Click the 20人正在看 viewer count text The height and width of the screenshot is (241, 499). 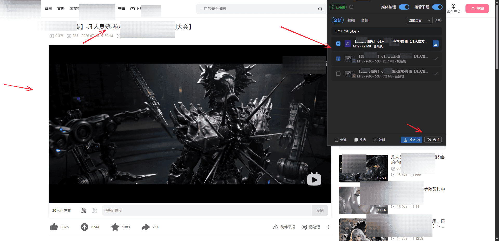pyautogui.click(x=62, y=210)
